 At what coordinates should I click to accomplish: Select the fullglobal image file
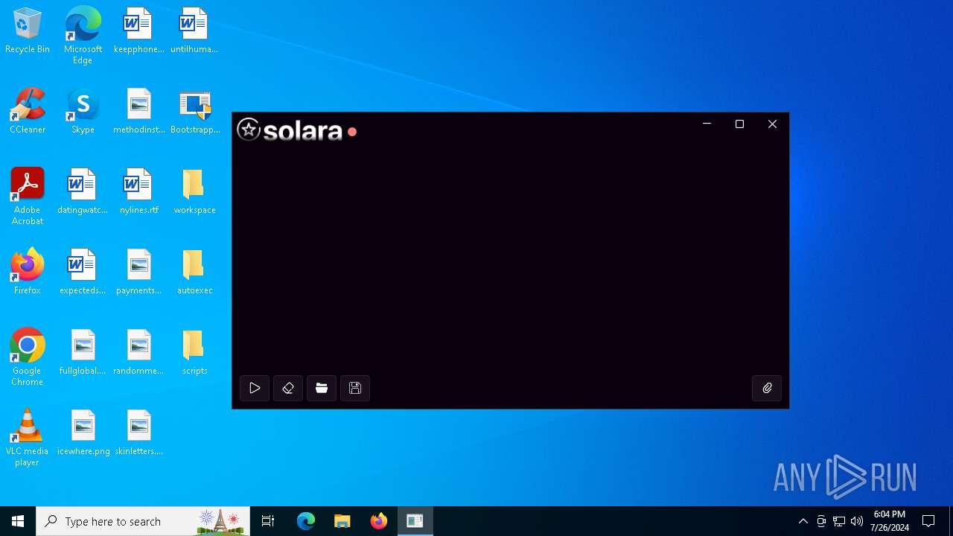click(83, 353)
